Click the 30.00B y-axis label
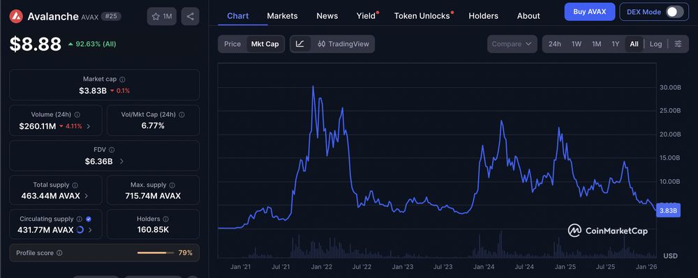The image size is (698, 278). [670, 88]
